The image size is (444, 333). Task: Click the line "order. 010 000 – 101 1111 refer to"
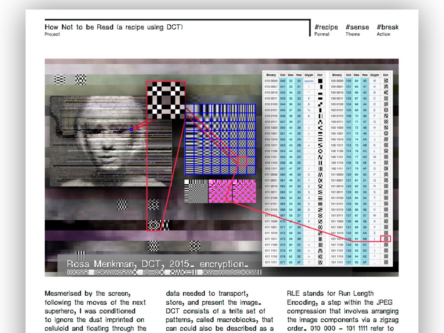pyautogui.click(x=340, y=329)
